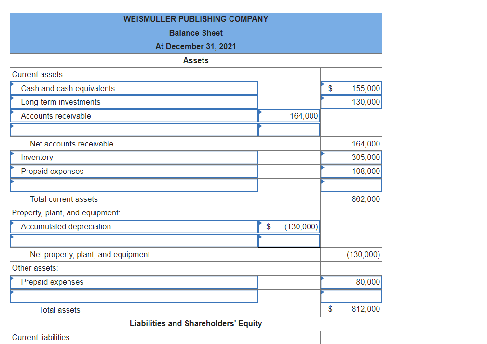Viewport: 487px width, 344px height.
Task: Select the 164,000 accounts receivable amount field
Action: click(288, 116)
